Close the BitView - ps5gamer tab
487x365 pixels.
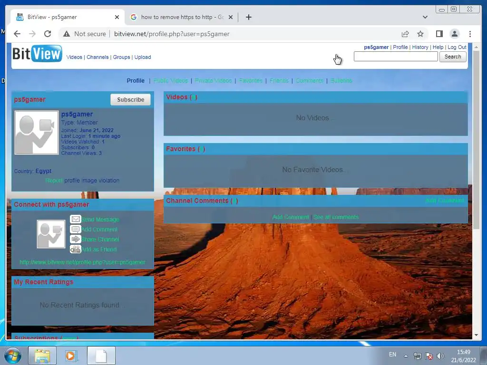(x=117, y=17)
